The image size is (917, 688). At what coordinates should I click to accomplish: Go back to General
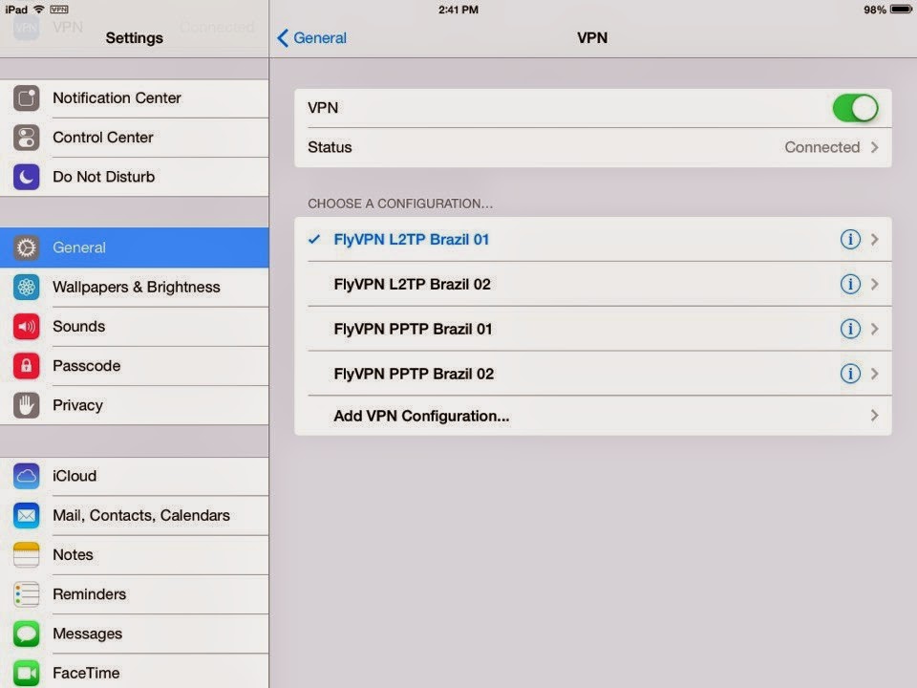point(311,38)
